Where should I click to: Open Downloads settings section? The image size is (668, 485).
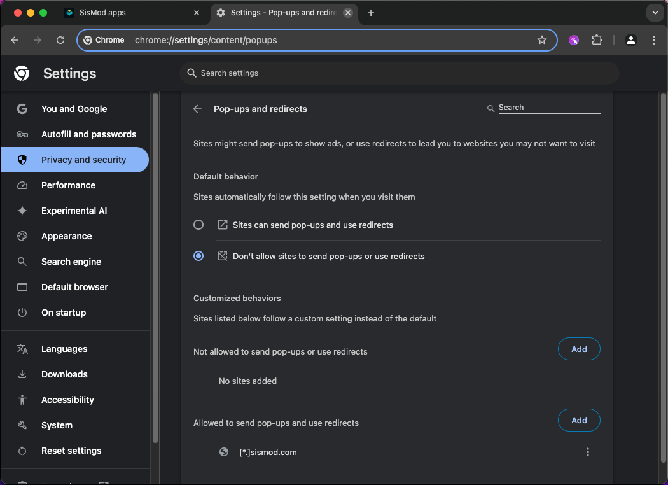pos(74,374)
